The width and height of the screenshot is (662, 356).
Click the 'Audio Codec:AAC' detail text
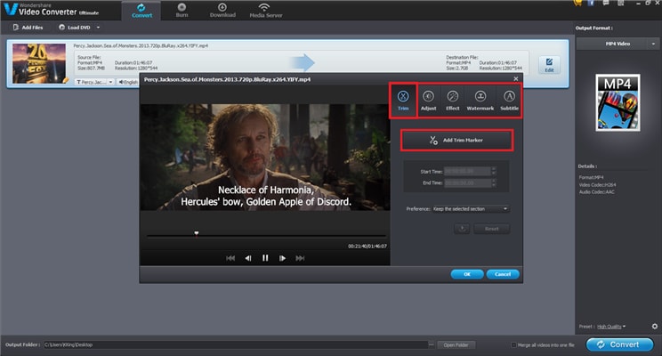click(596, 192)
